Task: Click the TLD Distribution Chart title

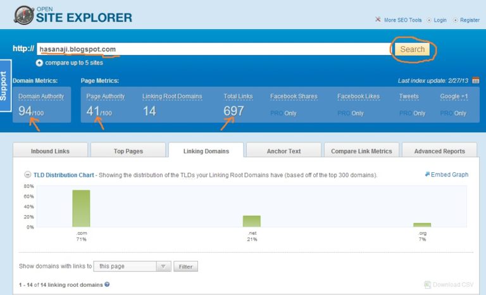Action: 63,175
